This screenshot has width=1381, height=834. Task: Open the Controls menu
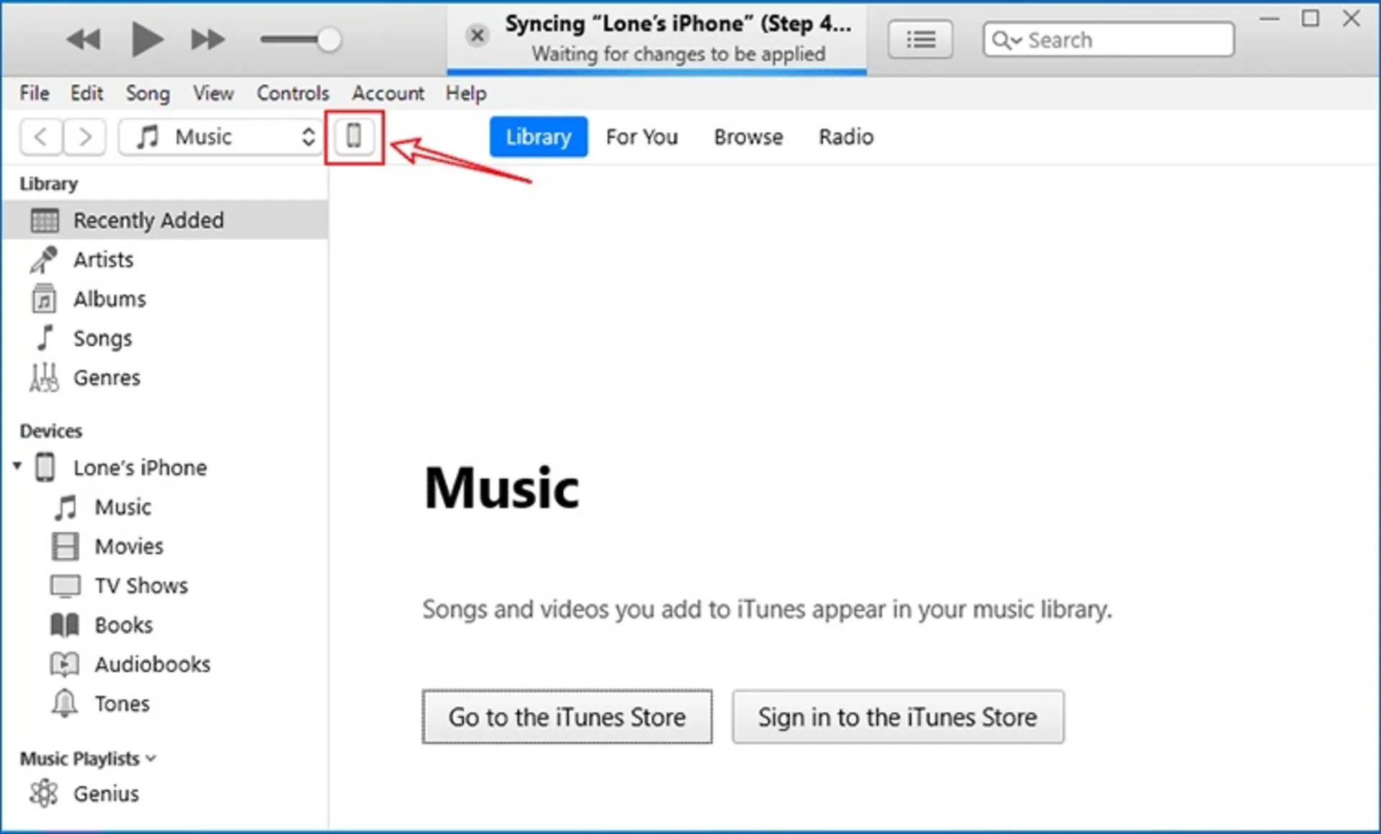293,93
